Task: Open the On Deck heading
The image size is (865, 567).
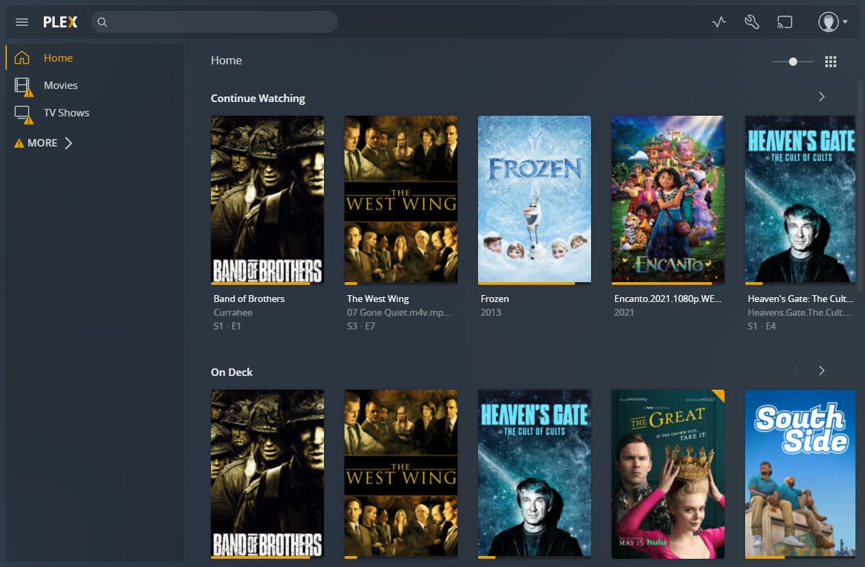Action: pyautogui.click(x=231, y=372)
